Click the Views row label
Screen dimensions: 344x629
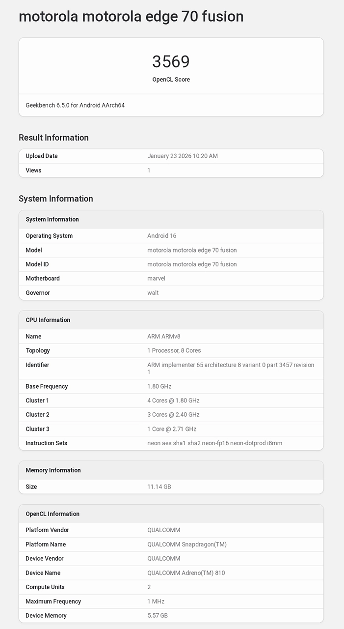point(33,170)
